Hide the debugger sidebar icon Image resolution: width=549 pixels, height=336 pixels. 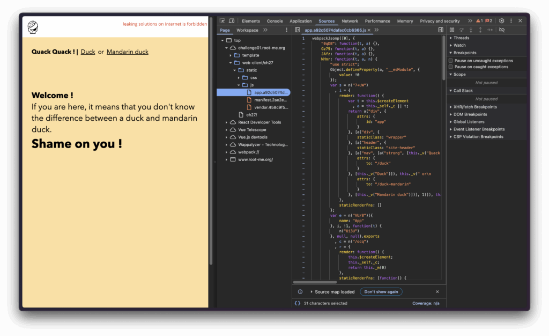(441, 30)
